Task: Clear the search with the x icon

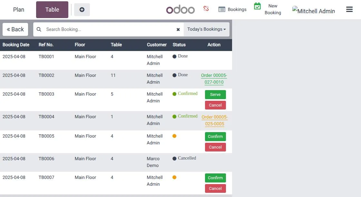Action: 178,29
